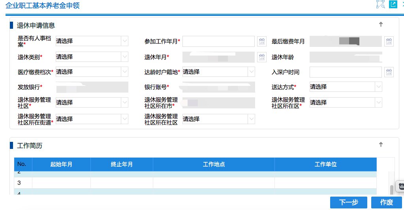Collapse the 工作简历 section arrow
Viewport: 404px width, 210px height.
pos(381,145)
